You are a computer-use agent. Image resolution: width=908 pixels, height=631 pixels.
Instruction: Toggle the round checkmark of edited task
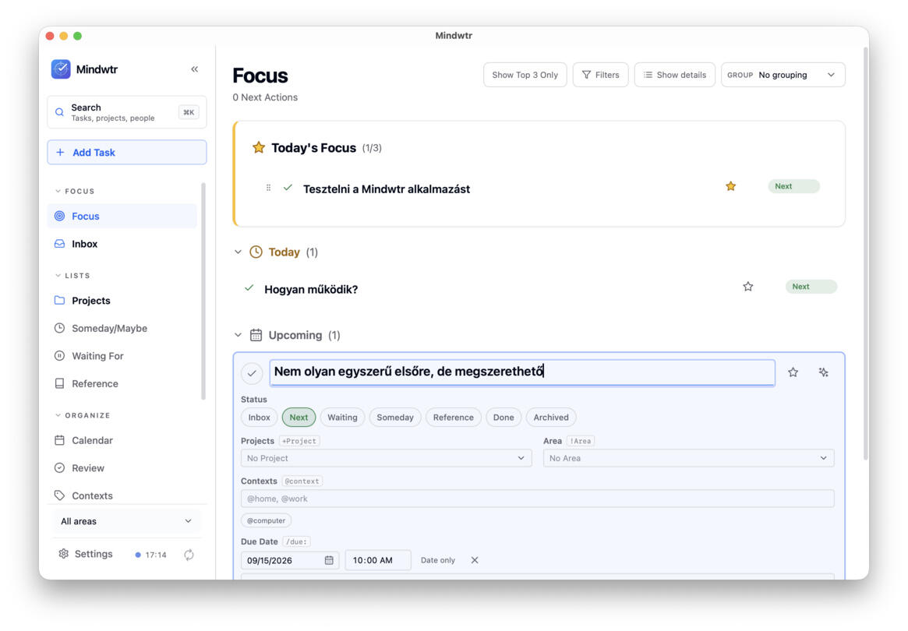pyautogui.click(x=252, y=373)
